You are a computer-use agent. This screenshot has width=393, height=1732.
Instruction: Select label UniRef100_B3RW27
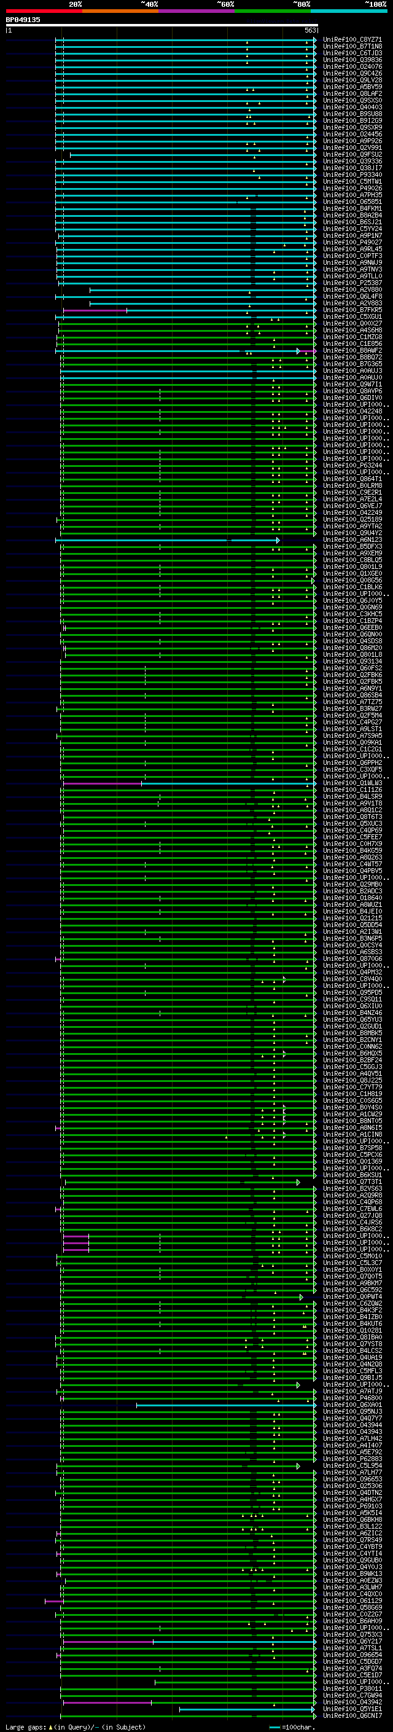coord(352,708)
